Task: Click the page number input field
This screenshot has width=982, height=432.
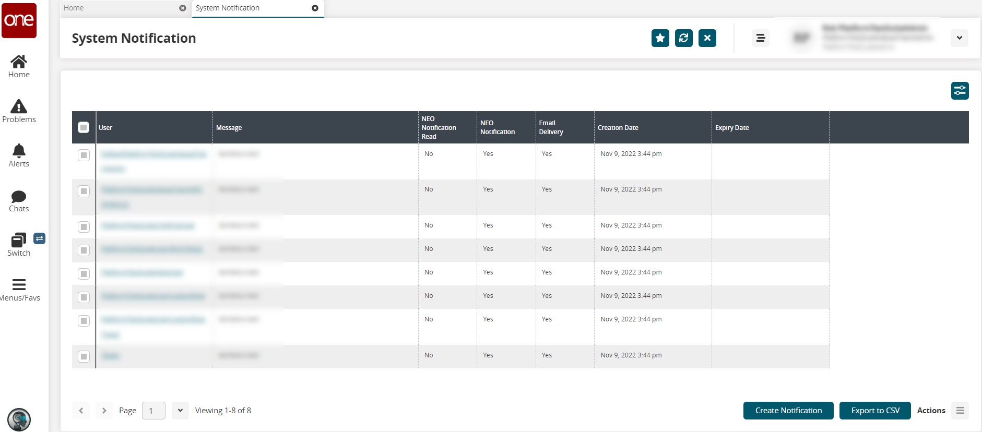Action: 153,411
